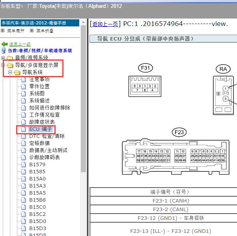The width and height of the screenshot is (237, 236).
Task: Collapse the 导航系统 tree node
Action: 10,72
